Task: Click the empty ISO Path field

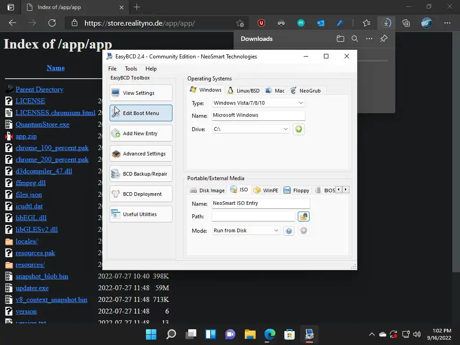Action: coord(253,217)
